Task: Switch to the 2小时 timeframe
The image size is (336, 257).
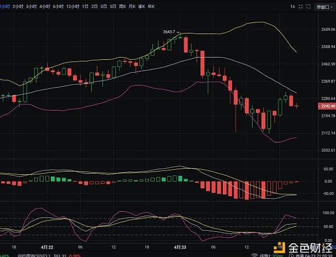Action: (18, 7)
